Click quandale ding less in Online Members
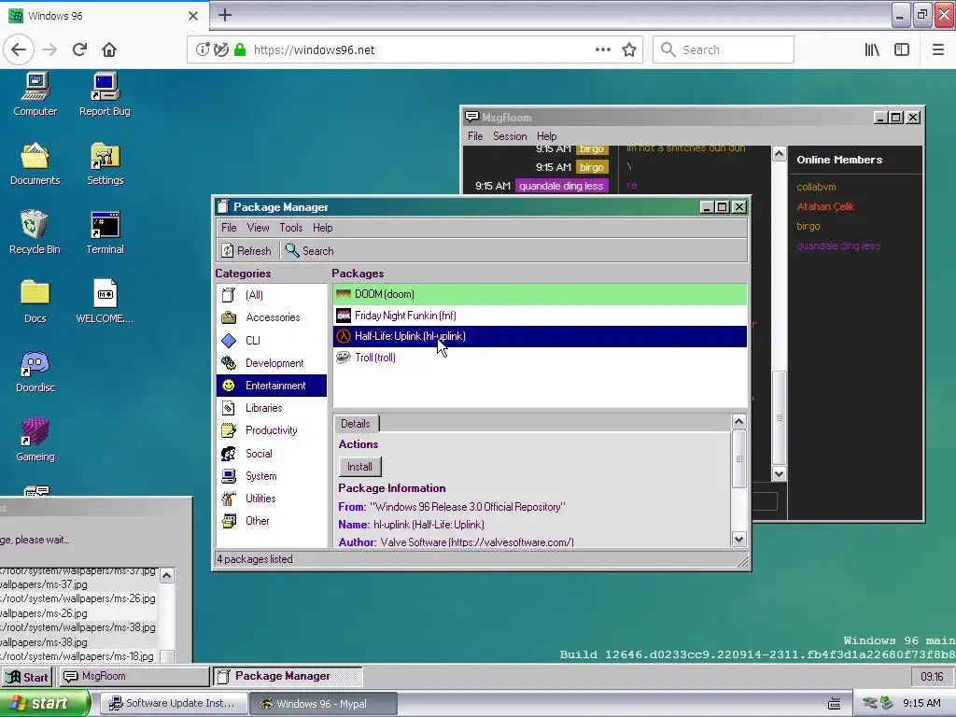Screen dimensions: 956x717 click(x=838, y=246)
